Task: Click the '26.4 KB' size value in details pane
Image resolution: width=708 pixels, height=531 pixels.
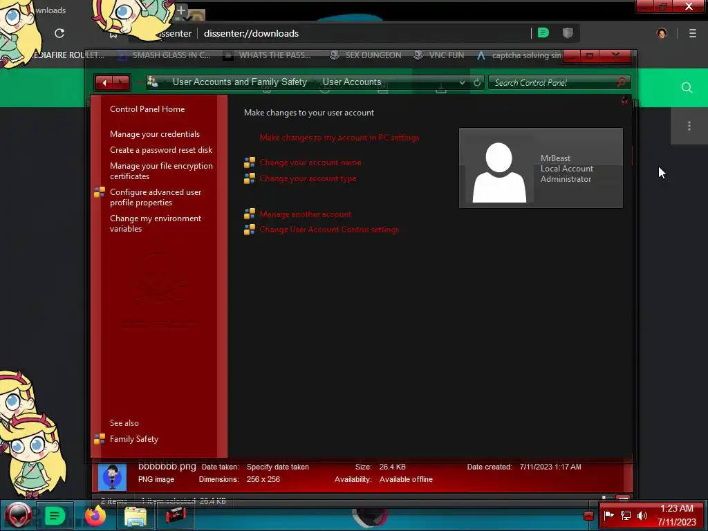Action: click(x=393, y=467)
